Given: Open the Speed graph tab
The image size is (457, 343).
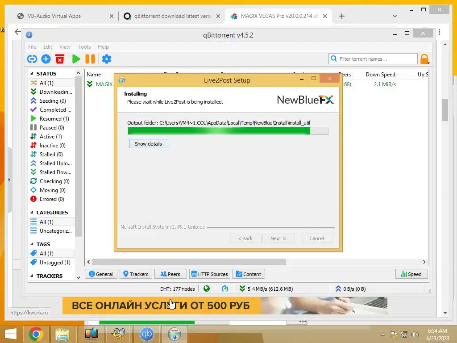Looking at the screenshot, I should point(411,274).
